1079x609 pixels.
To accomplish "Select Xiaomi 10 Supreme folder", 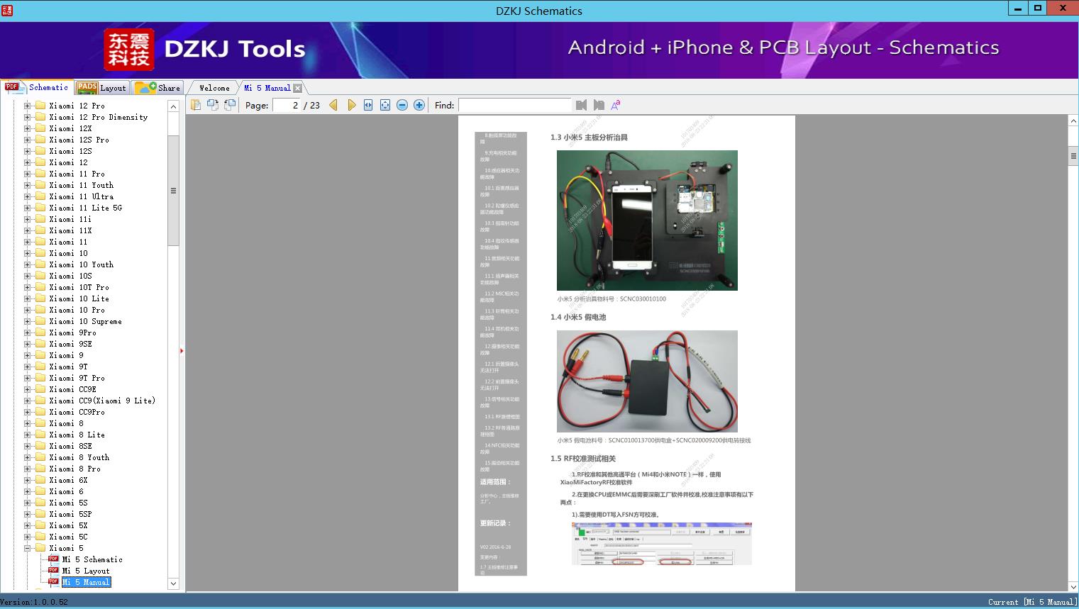I will coord(85,321).
